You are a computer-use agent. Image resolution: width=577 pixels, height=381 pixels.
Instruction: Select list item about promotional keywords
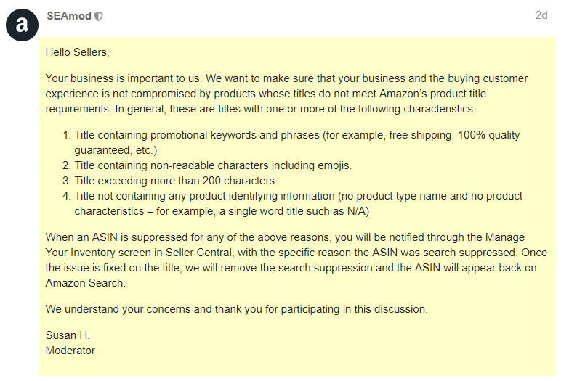(291, 142)
